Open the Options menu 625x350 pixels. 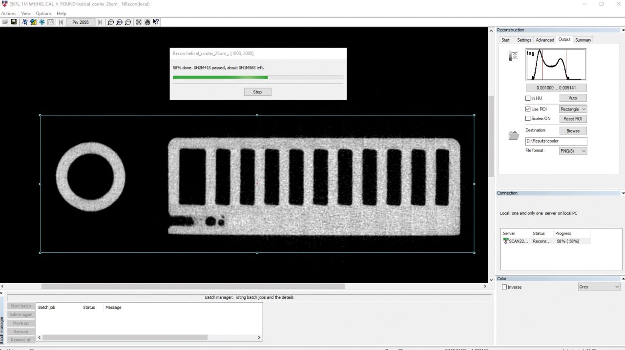click(43, 13)
